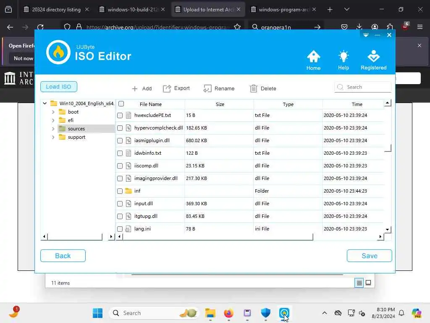Expand the efi folder in tree

(53, 120)
